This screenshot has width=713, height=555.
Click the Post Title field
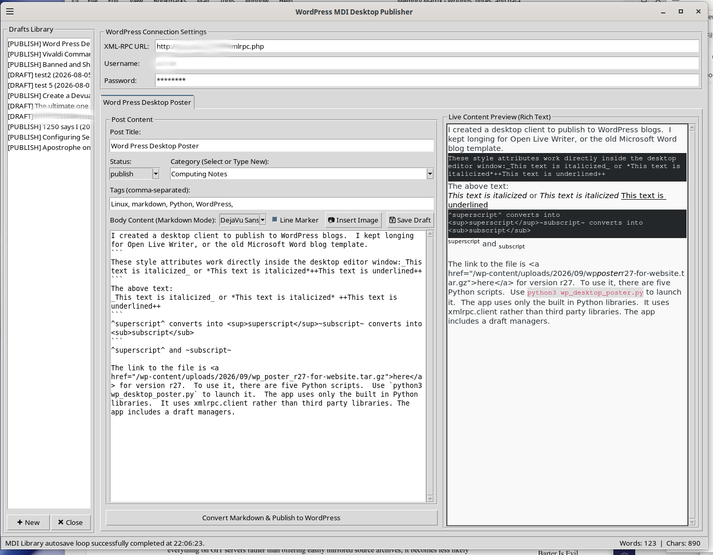(x=272, y=146)
